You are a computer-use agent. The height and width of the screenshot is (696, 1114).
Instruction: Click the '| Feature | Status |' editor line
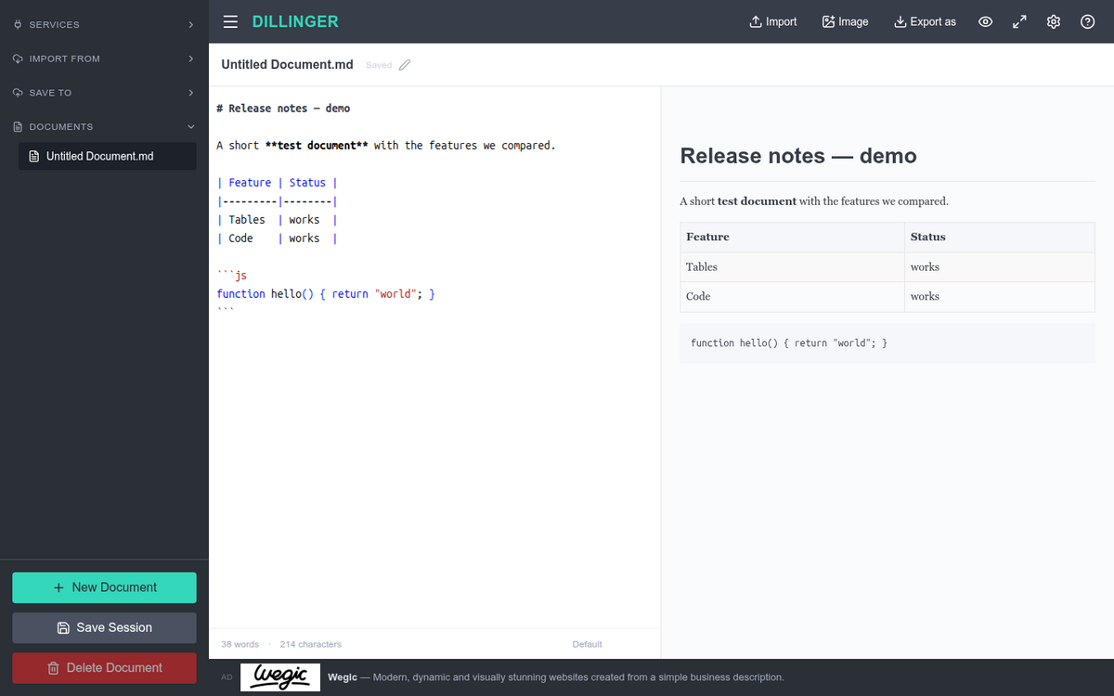coord(277,183)
